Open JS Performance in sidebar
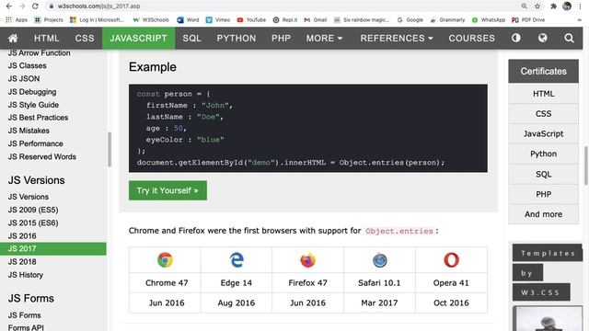 click(x=35, y=143)
